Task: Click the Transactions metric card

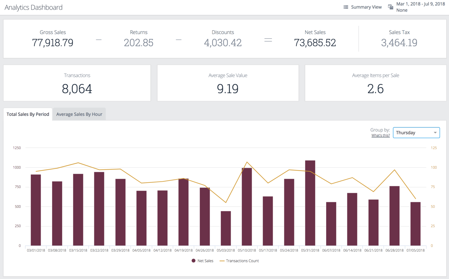Action: tap(77, 83)
